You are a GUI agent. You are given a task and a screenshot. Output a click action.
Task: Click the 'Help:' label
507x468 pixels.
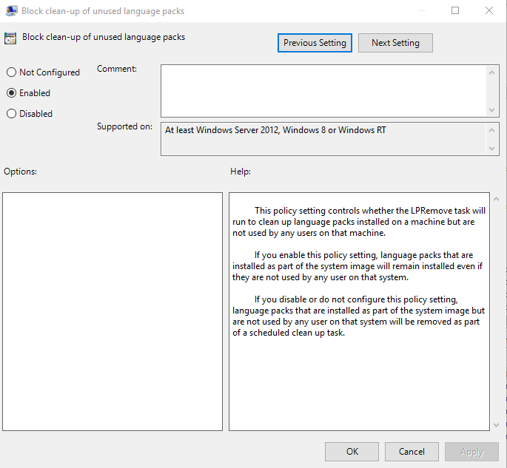point(241,172)
